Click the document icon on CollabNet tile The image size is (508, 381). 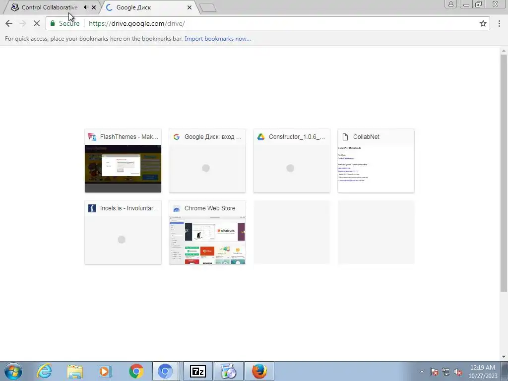pyautogui.click(x=345, y=137)
